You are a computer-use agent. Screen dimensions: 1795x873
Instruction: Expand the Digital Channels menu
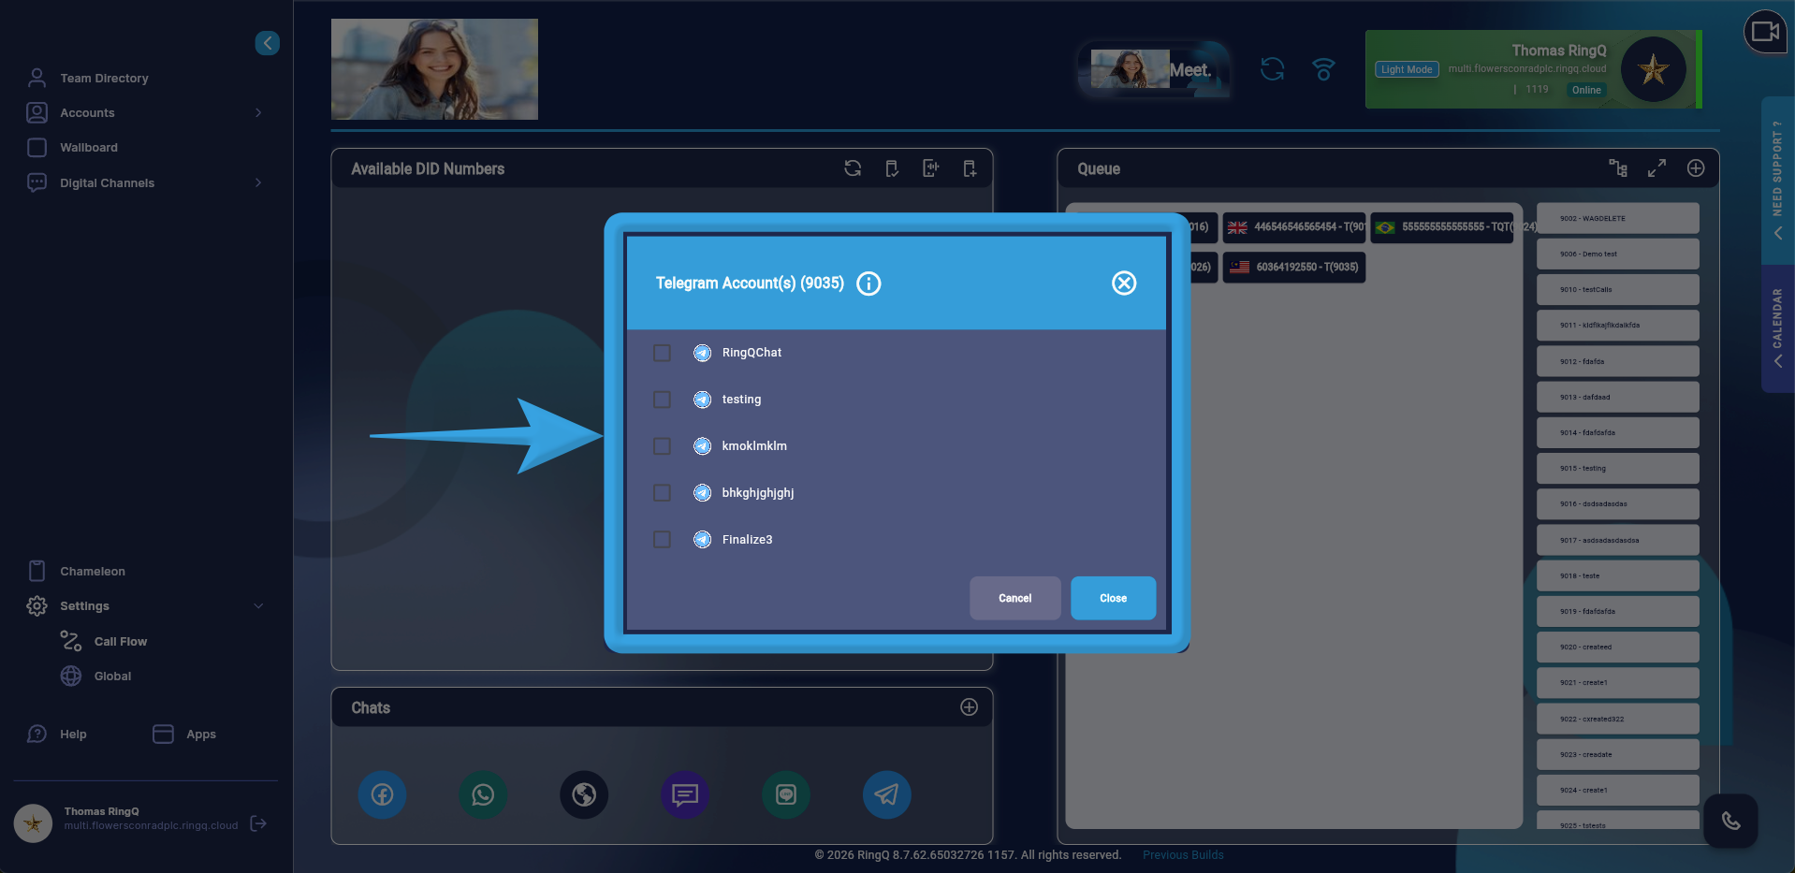tap(258, 182)
